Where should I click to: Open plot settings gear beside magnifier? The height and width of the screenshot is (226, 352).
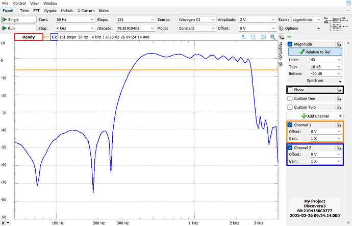(281, 37)
